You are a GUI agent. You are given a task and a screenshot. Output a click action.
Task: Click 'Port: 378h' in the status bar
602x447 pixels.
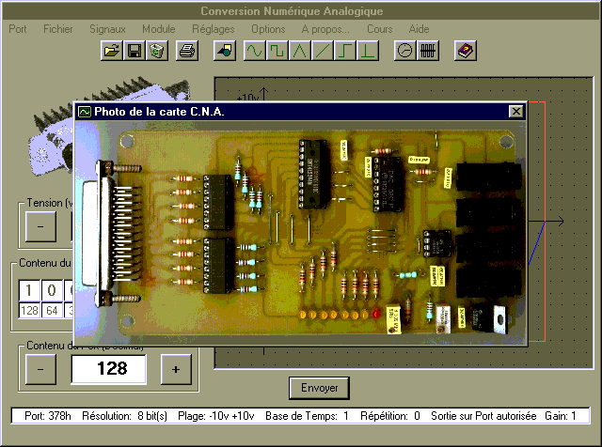coord(48,416)
